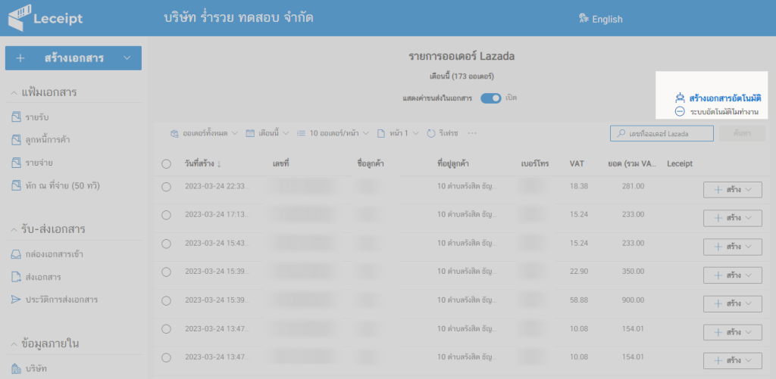Toggle the แสดงค่าขนส่งในเอกสาร switch
The image size is (776, 379).
coord(491,98)
